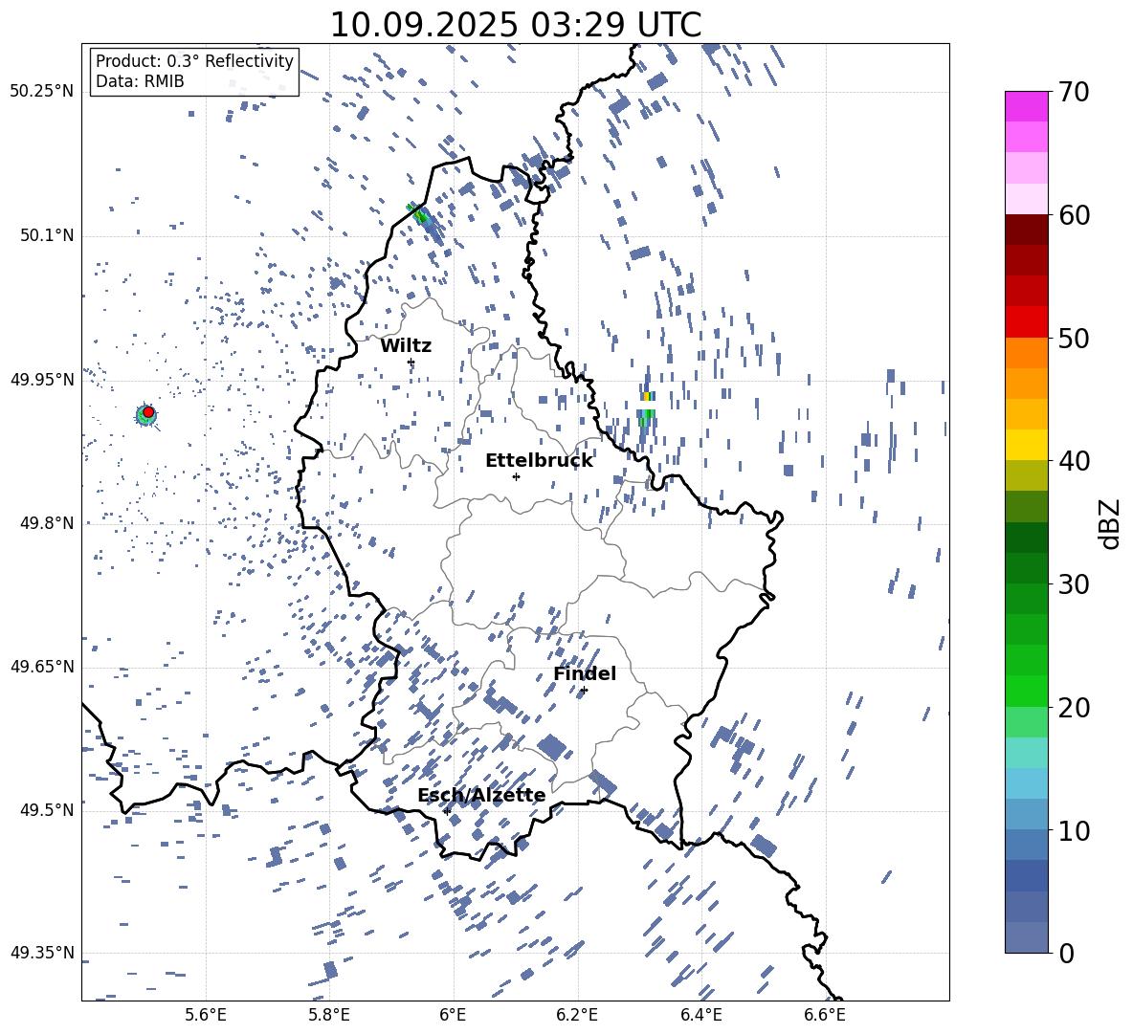Click the pale pink colorbar segment above 60
Image resolution: width=1133 pixels, height=1034 pixels.
coord(1026,199)
